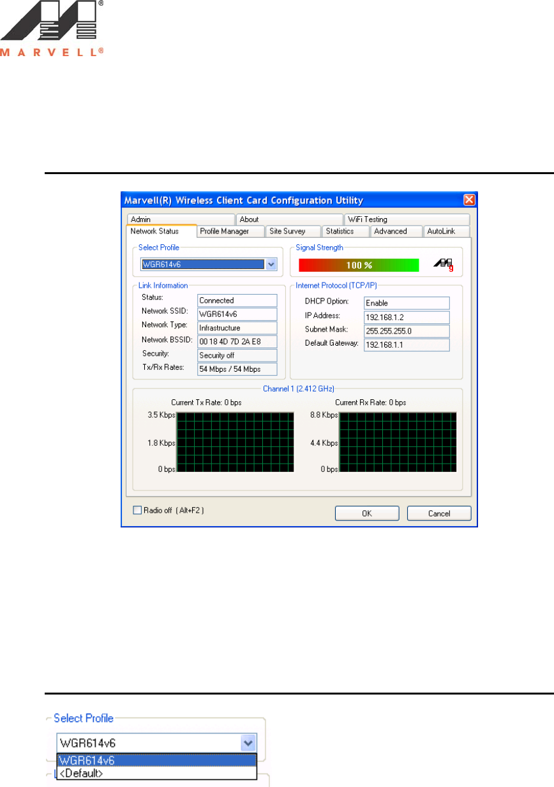Select the Network Status tab
Screen dimensions: 554x787
click(x=161, y=232)
